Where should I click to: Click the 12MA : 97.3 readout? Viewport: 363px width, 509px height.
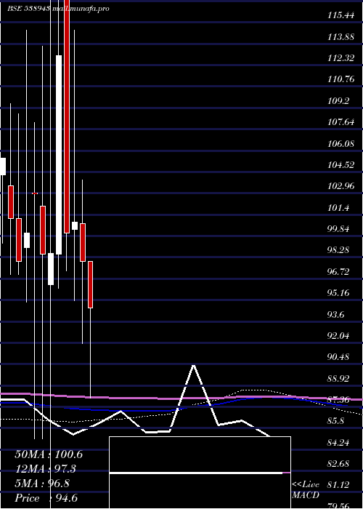[46, 469]
